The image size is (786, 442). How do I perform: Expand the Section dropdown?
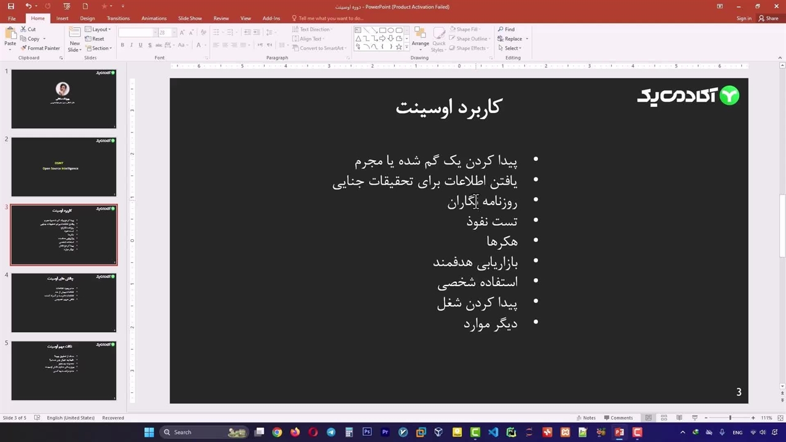click(99, 48)
